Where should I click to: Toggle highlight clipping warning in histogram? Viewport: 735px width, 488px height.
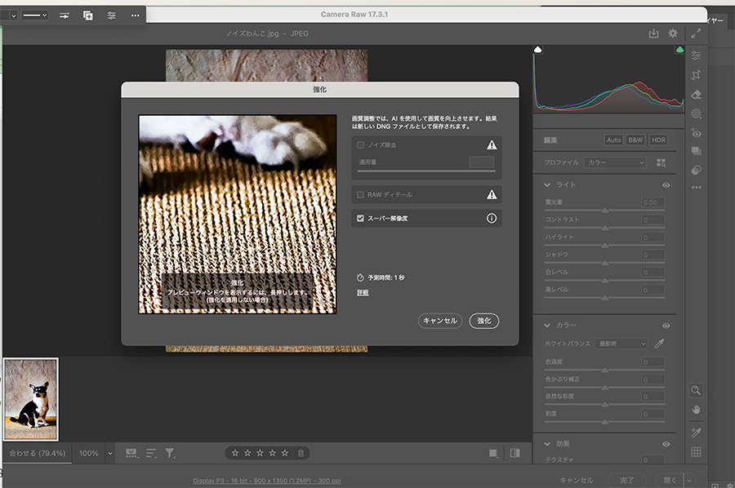point(679,50)
